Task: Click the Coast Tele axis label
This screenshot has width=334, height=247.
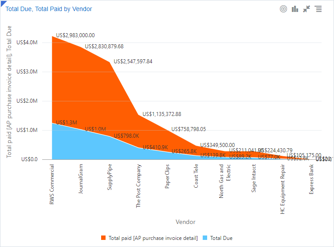Action: point(196,177)
